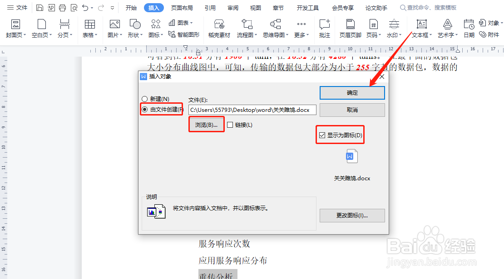Open the 形状 shapes dropdown
504x279 pixels.
click(135, 28)
